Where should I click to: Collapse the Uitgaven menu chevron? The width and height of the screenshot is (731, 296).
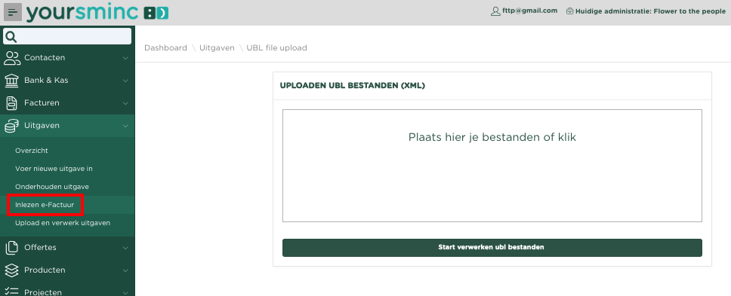125,126
